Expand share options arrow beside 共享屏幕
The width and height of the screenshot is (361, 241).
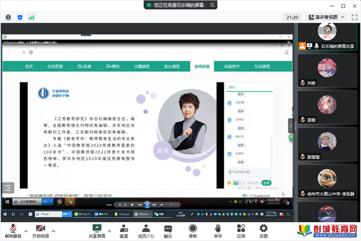110,231
